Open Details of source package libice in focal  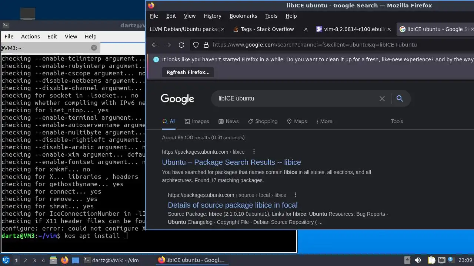[x=233, y=205]
